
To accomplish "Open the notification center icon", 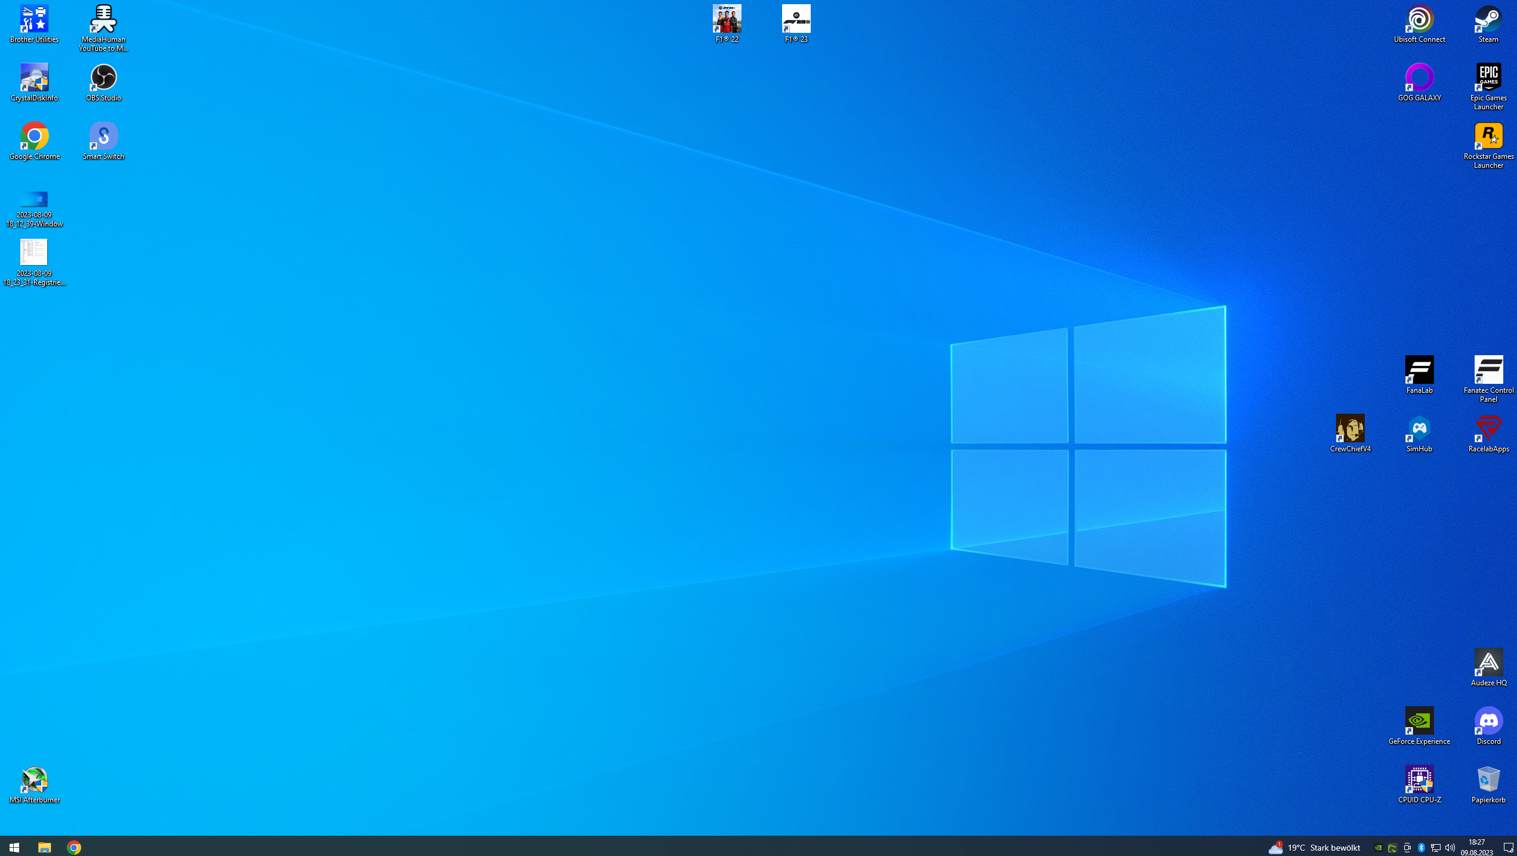I will point(1507,847).
